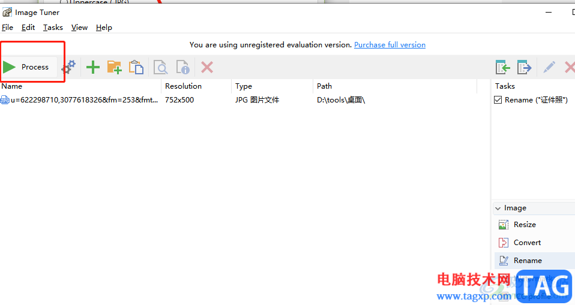Viewport: 575px width, 305px height.
Task: Add images with the green plus icon
Action: tap(93, 67)
